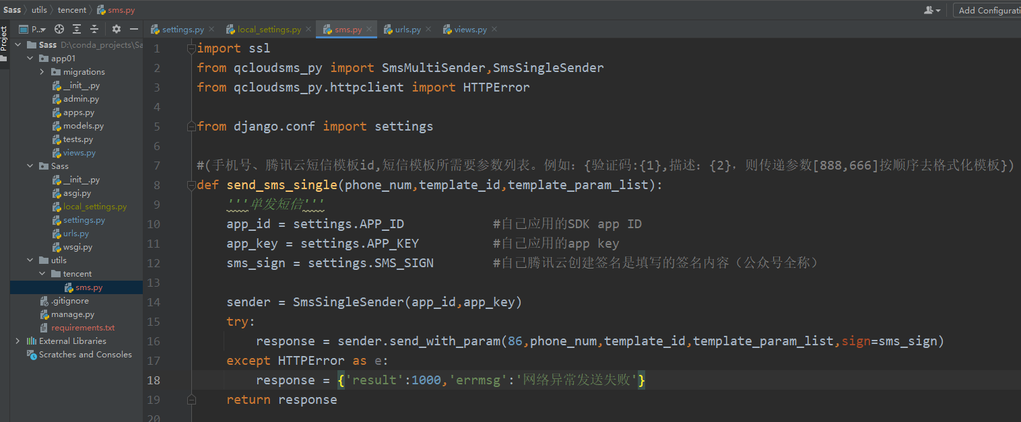Screen dimensions: 1021x422
Task: Close the views.py editor tab
Action: [494, 29]
